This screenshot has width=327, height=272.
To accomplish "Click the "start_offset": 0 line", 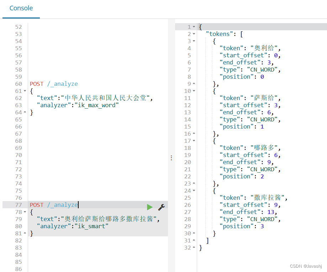I will [250, 55].
